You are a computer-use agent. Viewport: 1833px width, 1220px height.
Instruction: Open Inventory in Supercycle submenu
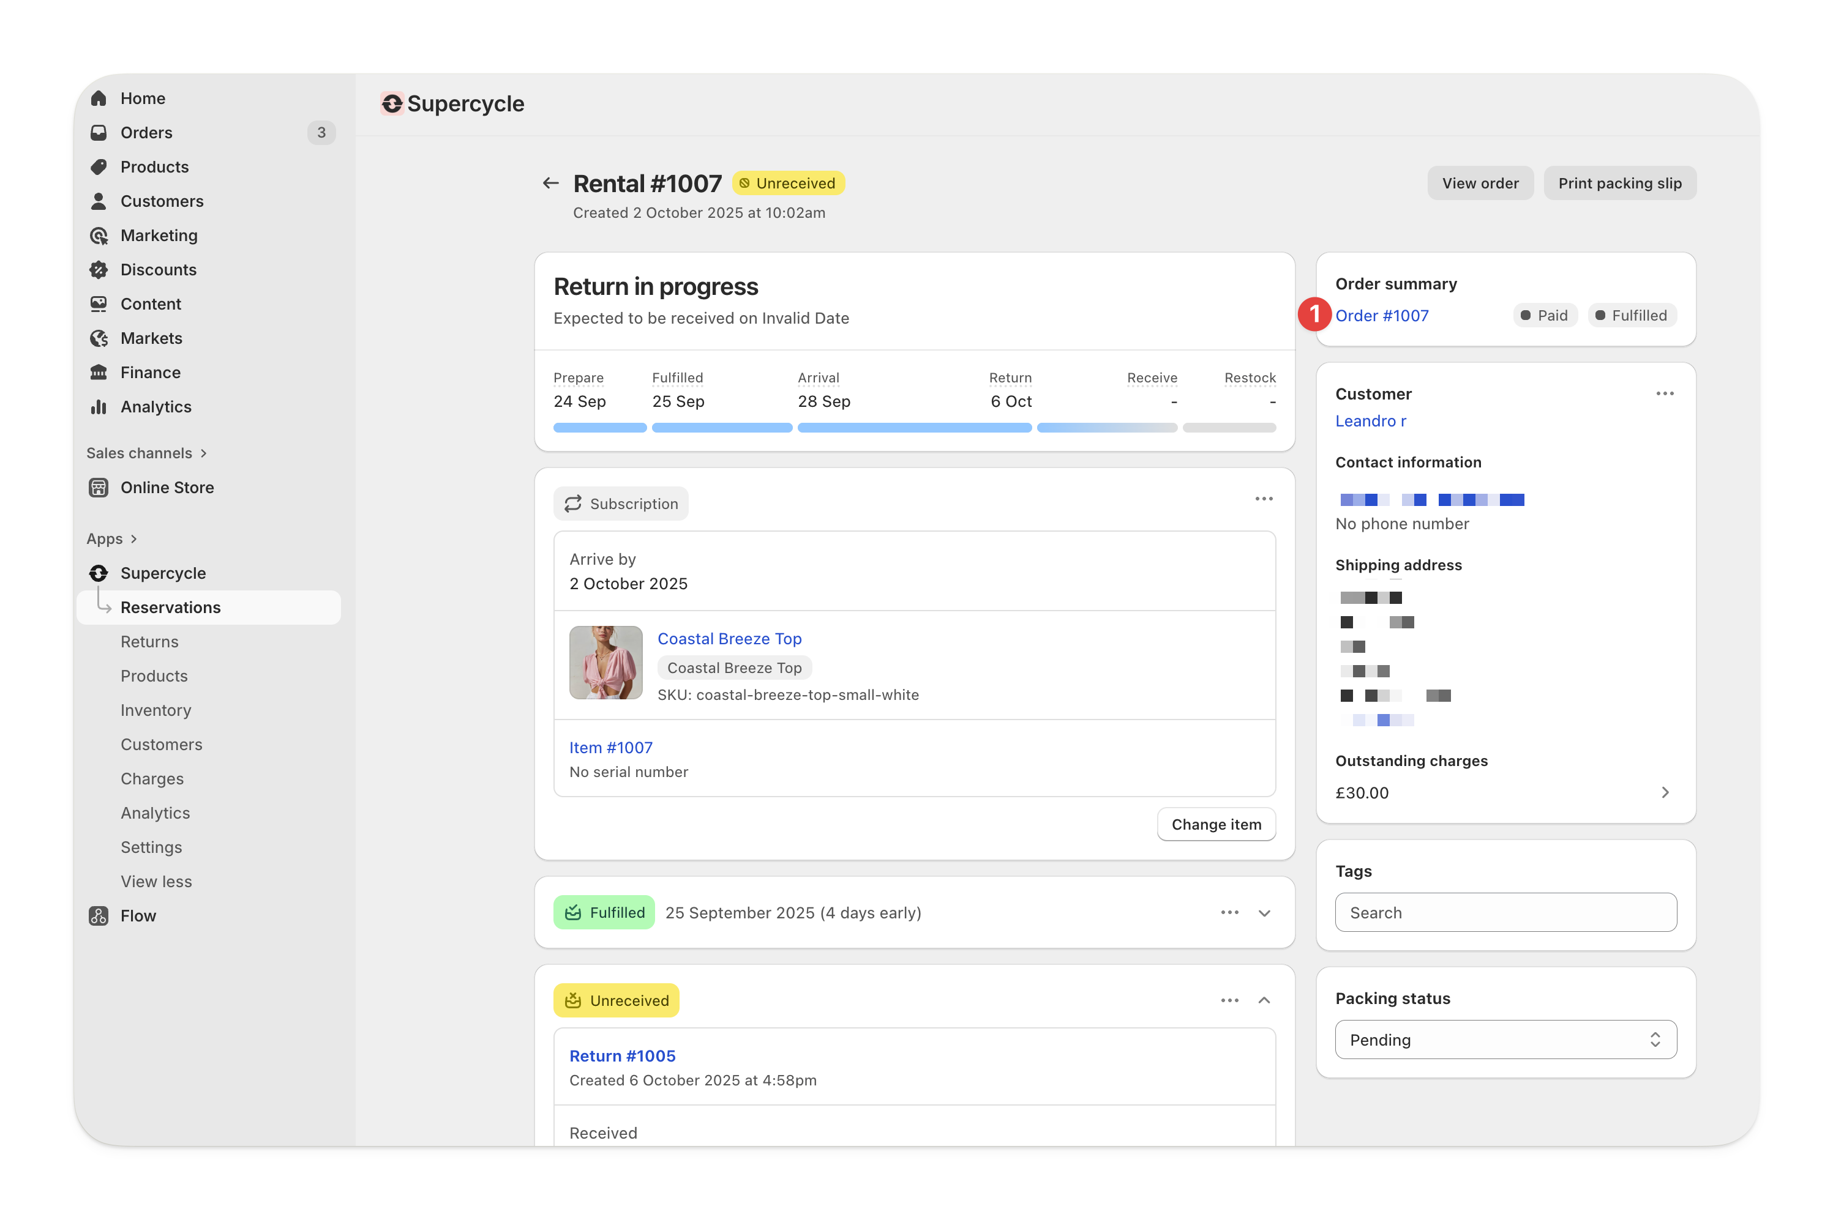click(156, 710)
